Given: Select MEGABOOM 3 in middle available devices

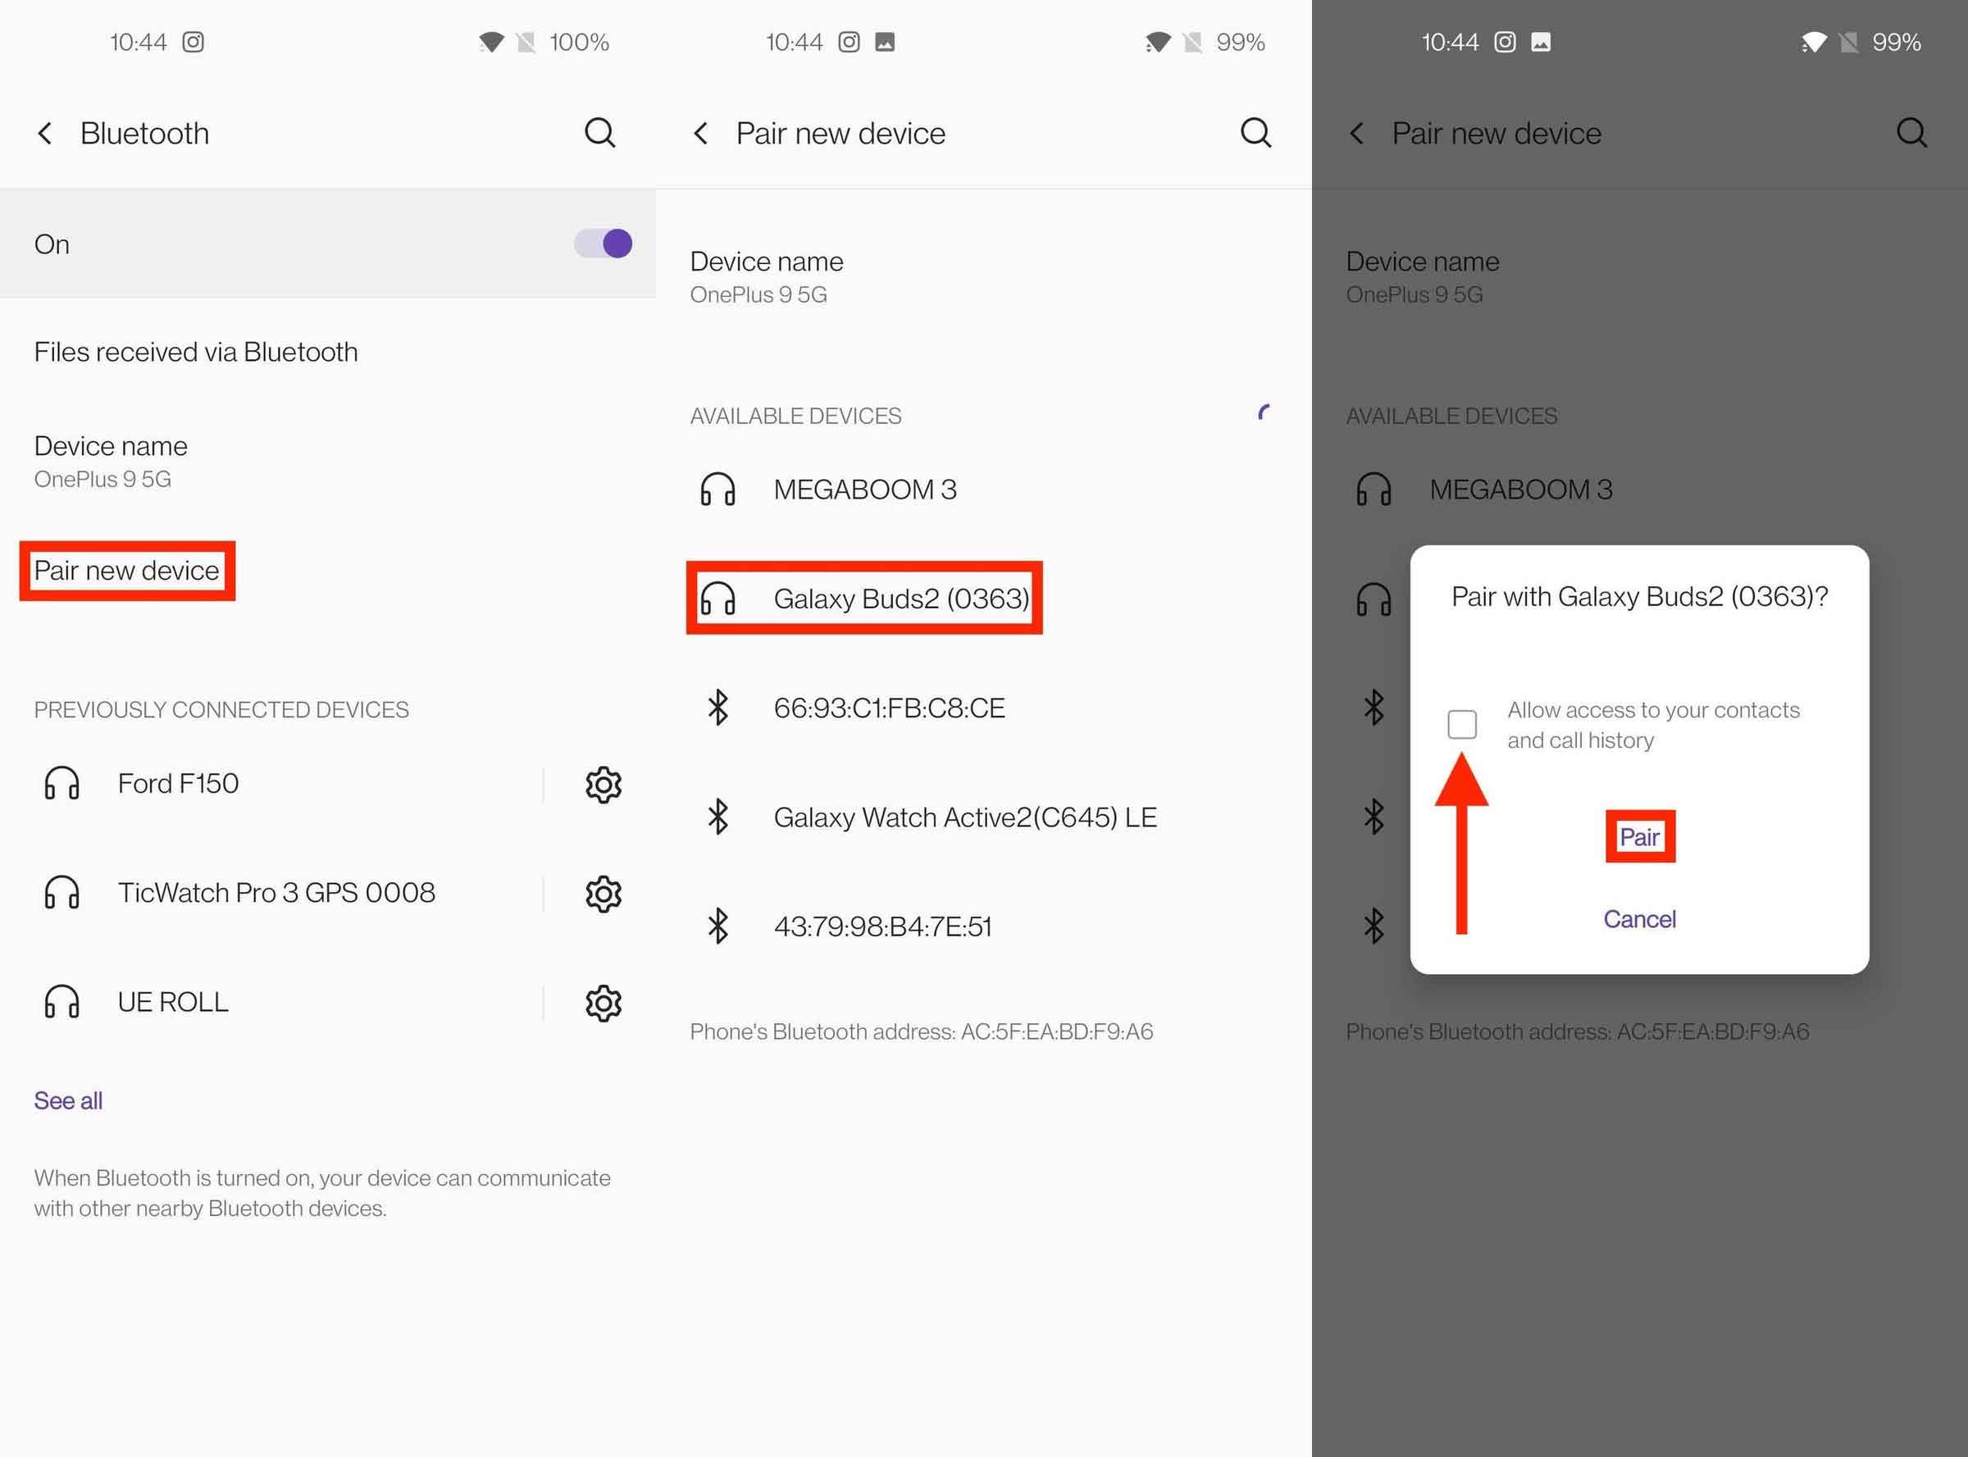Looking at the screenshot, I should [x=865, y=489].
